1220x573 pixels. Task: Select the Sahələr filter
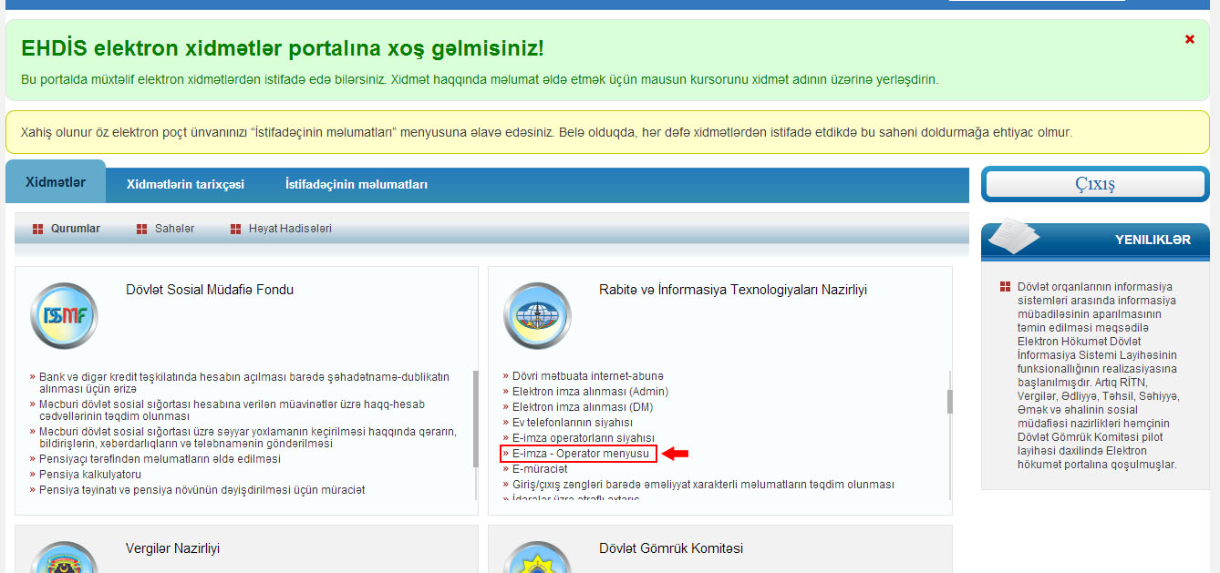[x=174, y=229]
